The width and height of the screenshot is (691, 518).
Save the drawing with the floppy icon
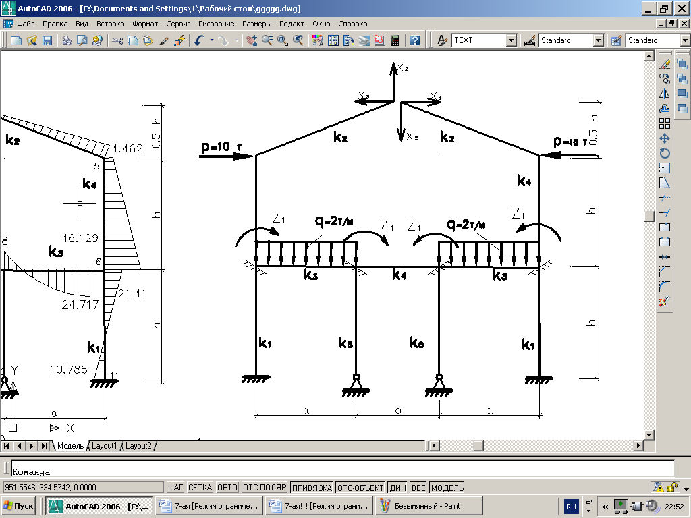pyautogui.click(x=47, y=40)
